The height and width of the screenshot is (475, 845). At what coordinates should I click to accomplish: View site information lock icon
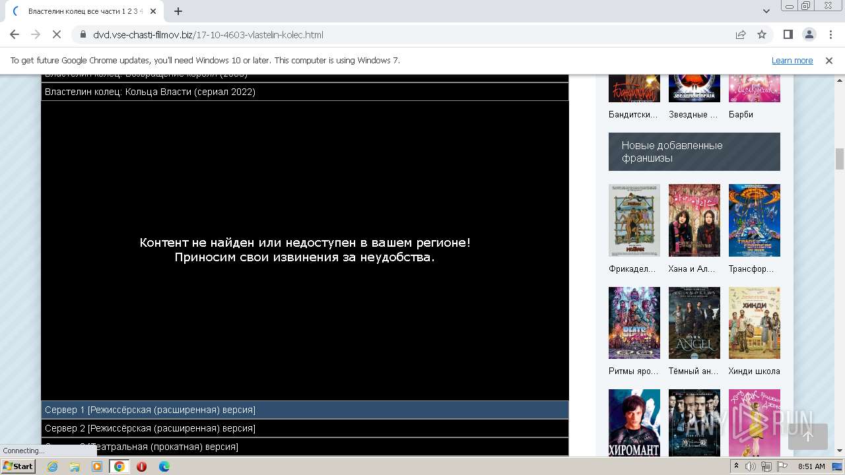click(x=83, y=34)
